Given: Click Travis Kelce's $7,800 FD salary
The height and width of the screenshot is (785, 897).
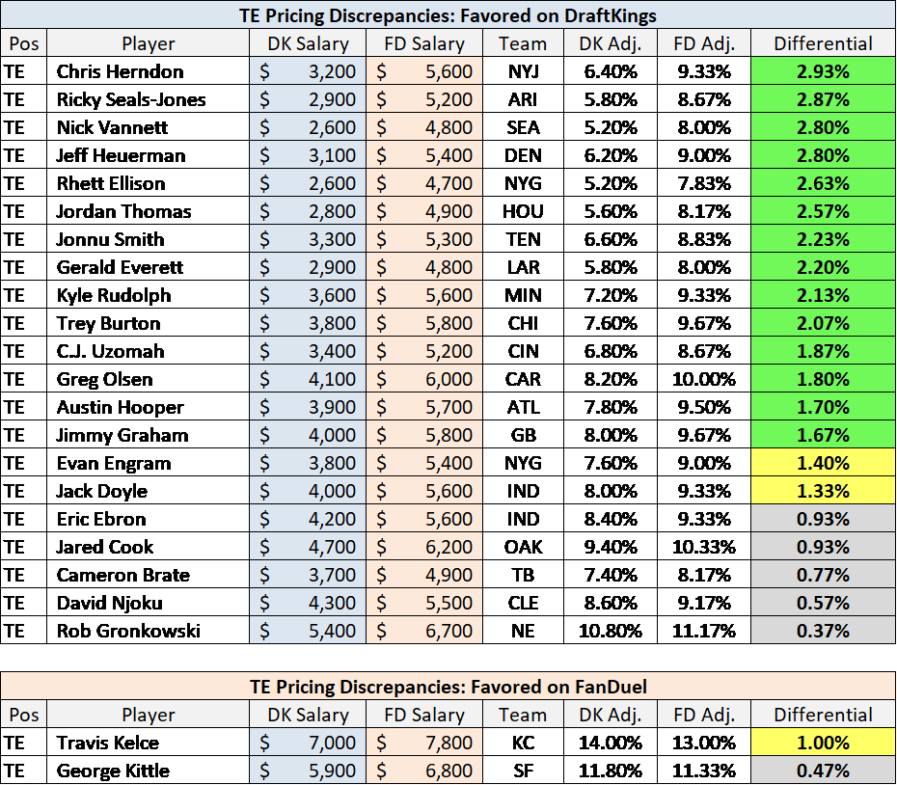Looking at the screenshot, I should pos(424,743).
